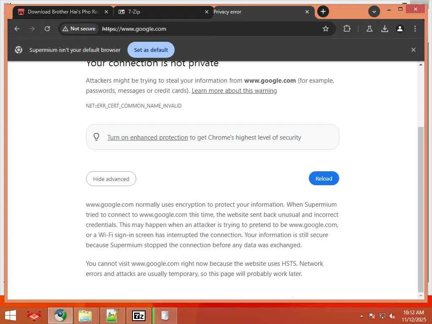Close the Privacy error tab
Viewport: 432px width, 324px height.
pos(307,12)
